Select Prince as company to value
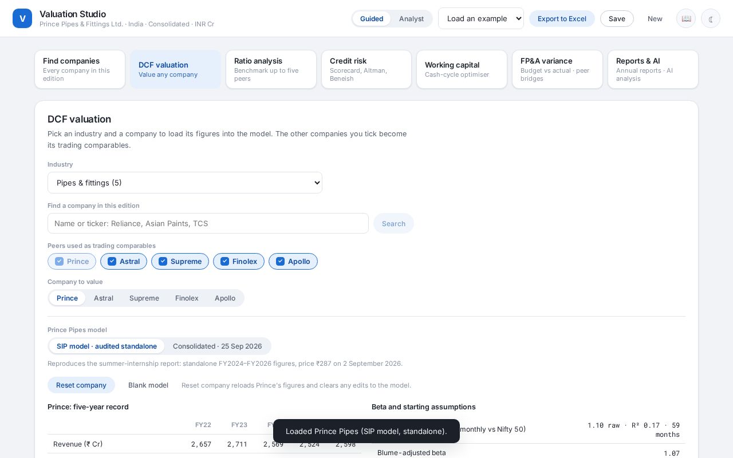Image resolution: width=733 pixels, height=458 pixels. coord(67,298)
